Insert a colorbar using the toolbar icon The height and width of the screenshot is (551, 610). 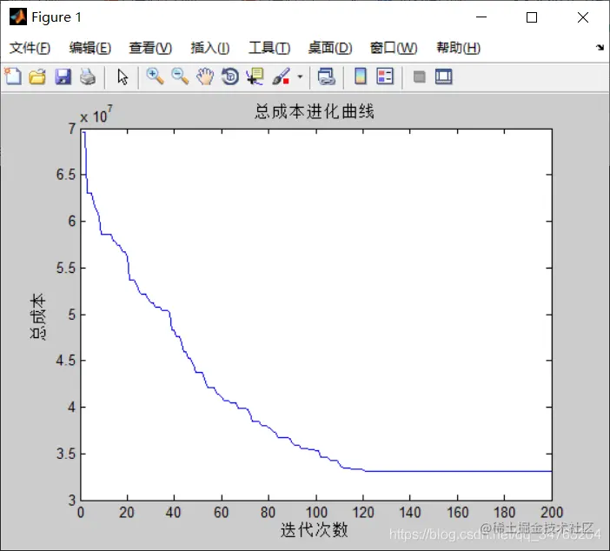pos(361,76)
